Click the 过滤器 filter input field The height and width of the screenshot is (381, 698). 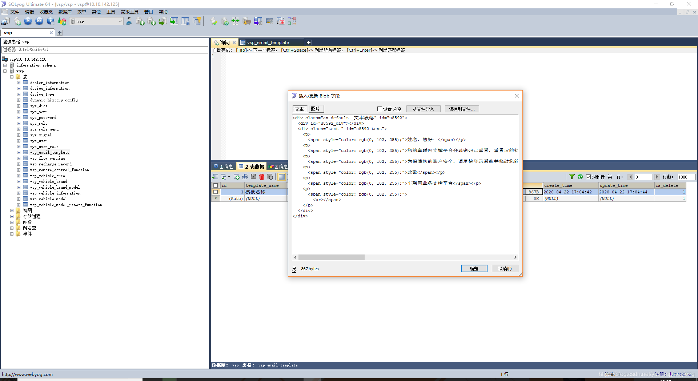coord(105,50)
